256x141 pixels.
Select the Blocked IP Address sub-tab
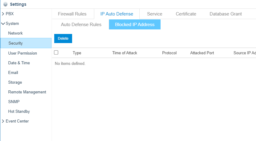pos(135,25)
